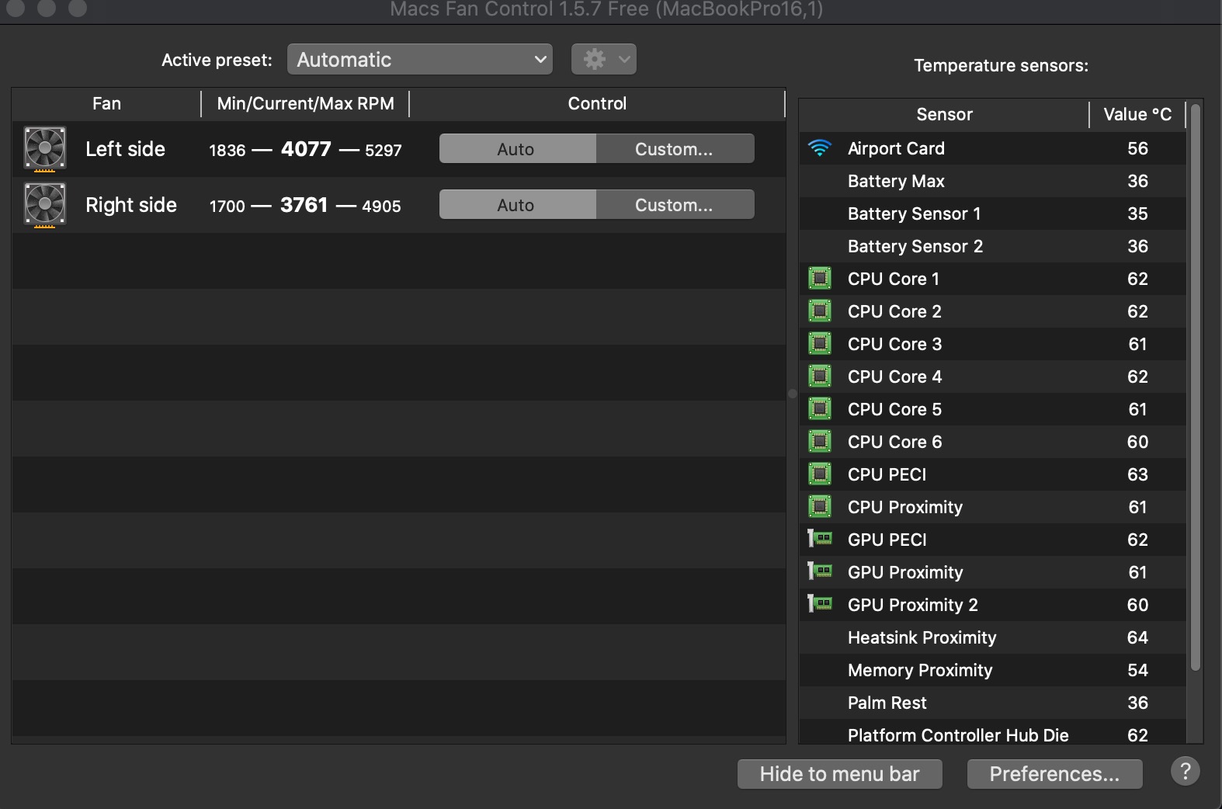Screen dimensions: 1222x809
Task: Click the Airport Card wifi icon
Action: pos(820,148)
